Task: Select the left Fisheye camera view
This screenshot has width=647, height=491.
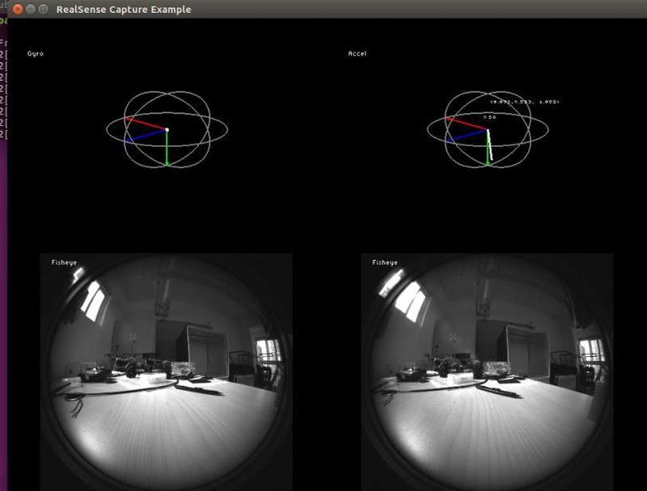Action: (x=167, y=372)
